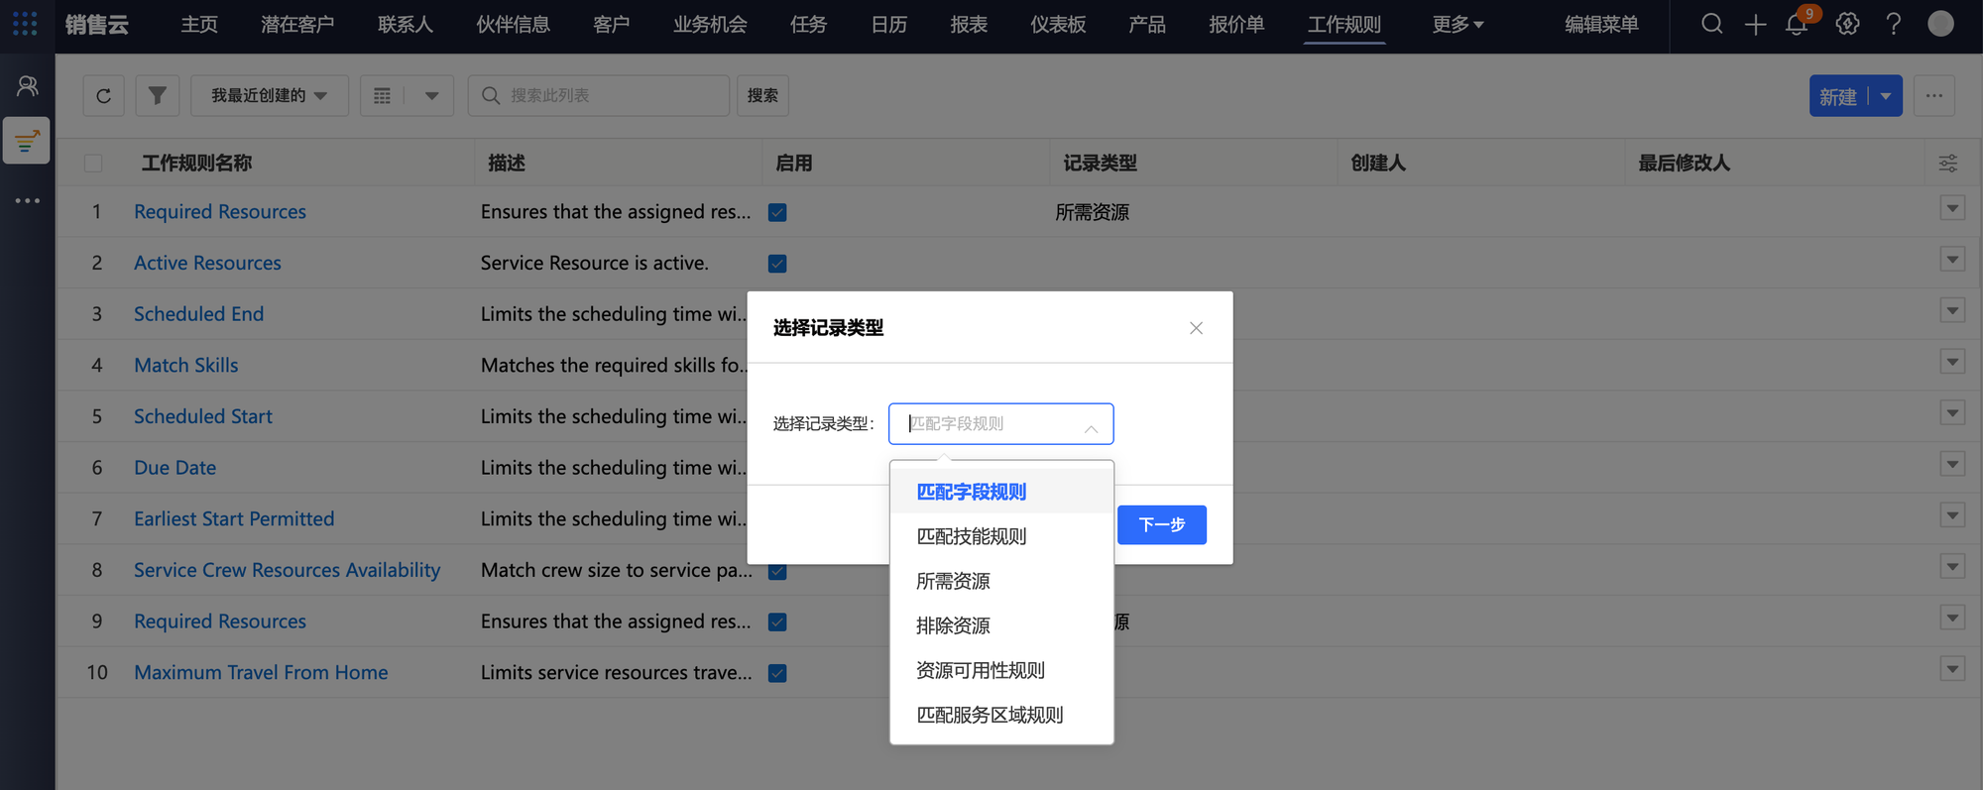1983x790 pixels.
Task: Check the select-all checkbox in table header
Action: click(93, 164)
